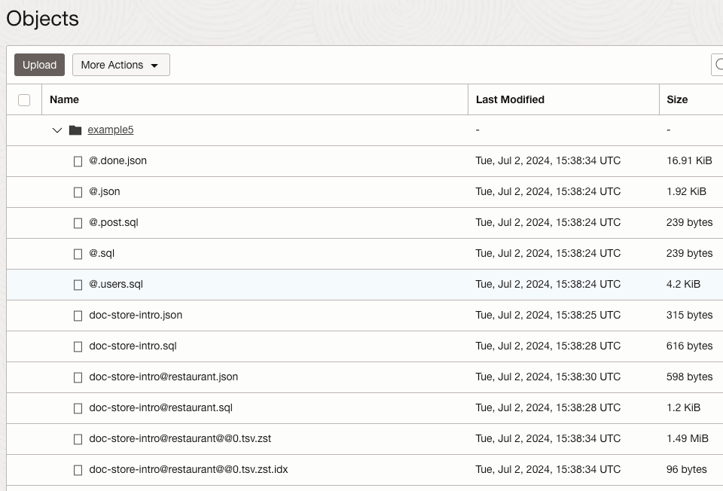This screenshot has height=491, width=723.
Task: Check the @.post.sql checkbox
Action: pyautogui.click(x=78, y=223)
